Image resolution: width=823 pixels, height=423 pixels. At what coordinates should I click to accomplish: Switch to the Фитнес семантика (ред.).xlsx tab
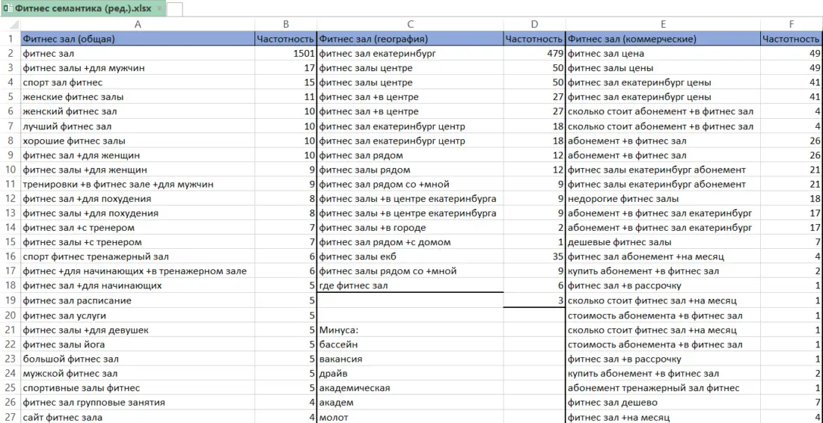pos(84,9)
